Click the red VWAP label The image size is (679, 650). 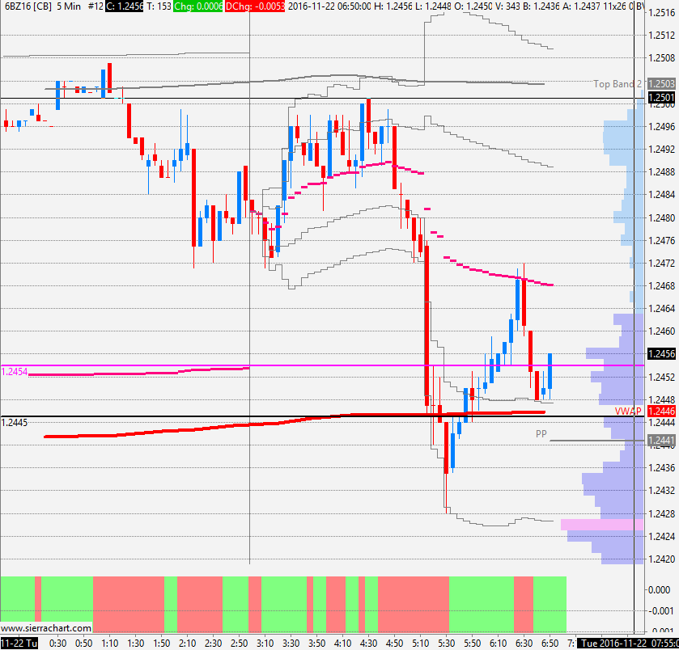pyautogui.click(x=628, y=411)
